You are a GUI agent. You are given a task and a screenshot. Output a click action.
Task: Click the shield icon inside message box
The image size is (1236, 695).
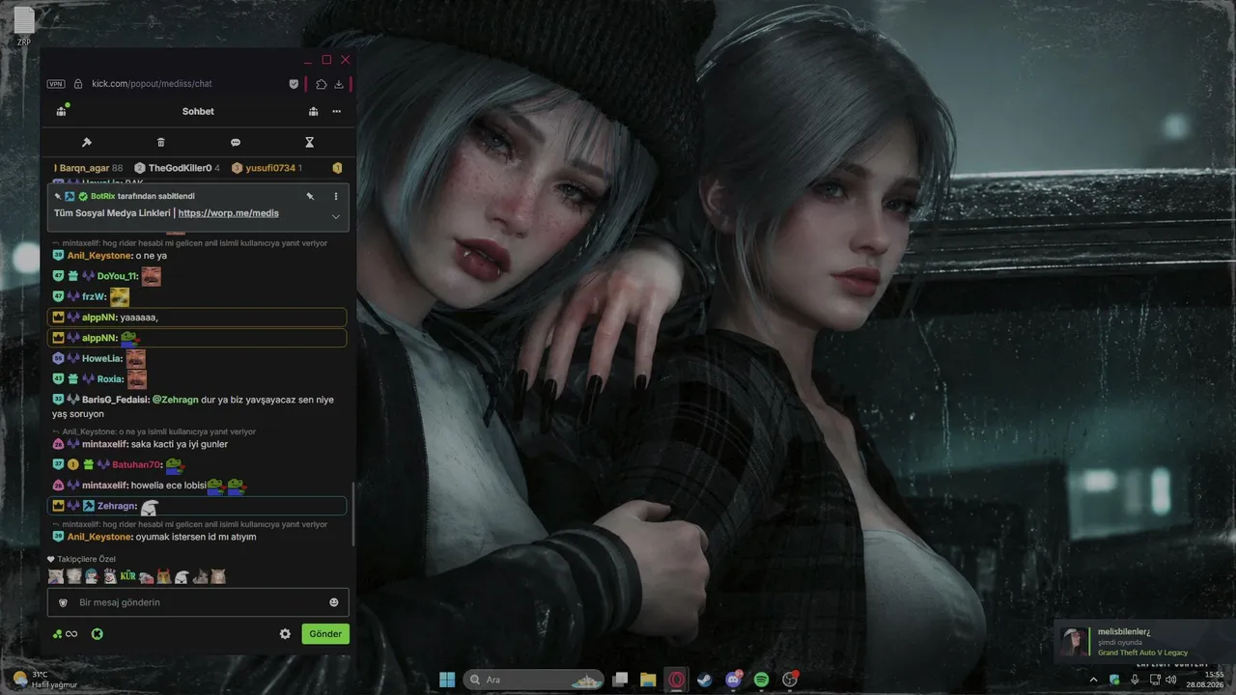(x=64, y=602)
